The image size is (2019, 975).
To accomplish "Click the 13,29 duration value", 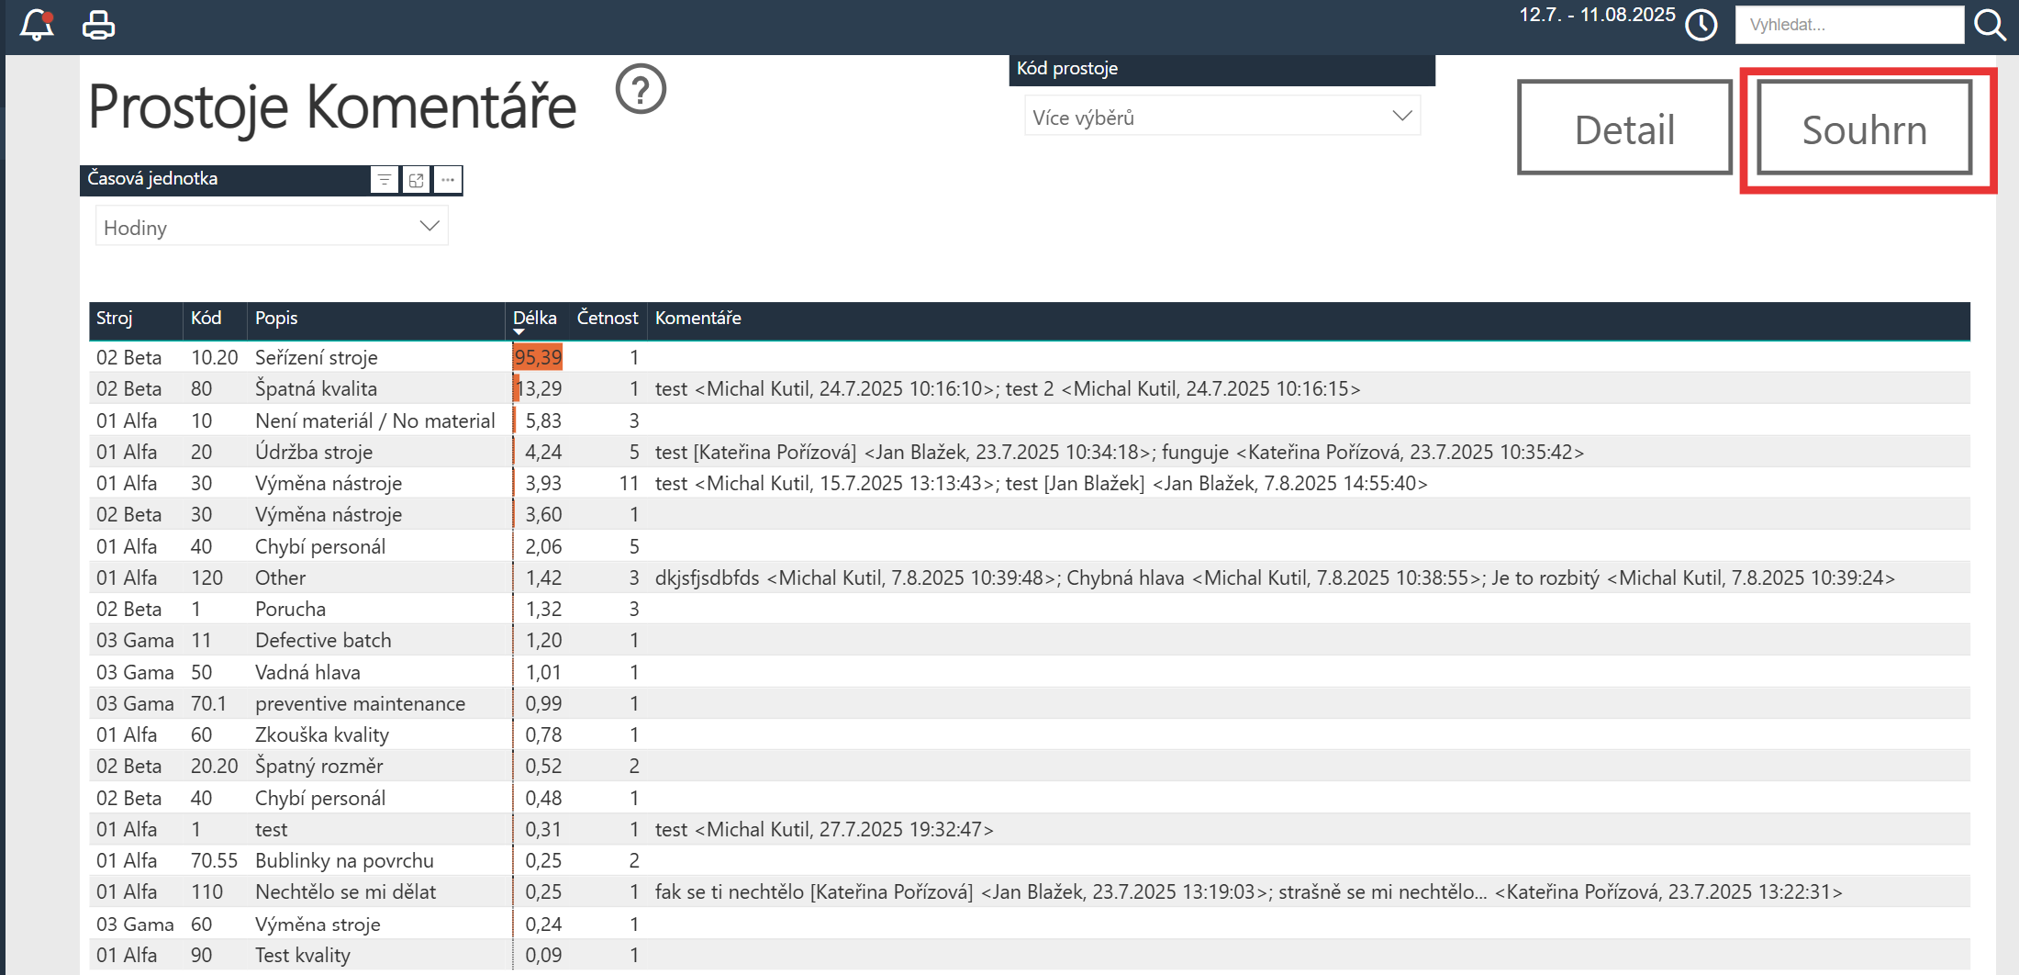I will 540,388.
